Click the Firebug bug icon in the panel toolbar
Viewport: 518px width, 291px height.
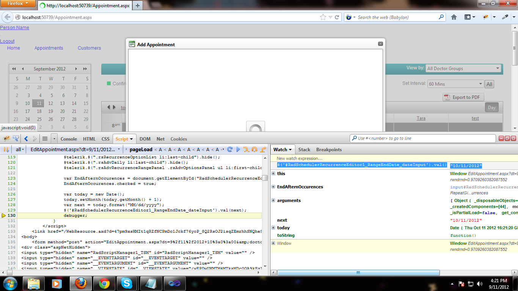pos(6,139)
